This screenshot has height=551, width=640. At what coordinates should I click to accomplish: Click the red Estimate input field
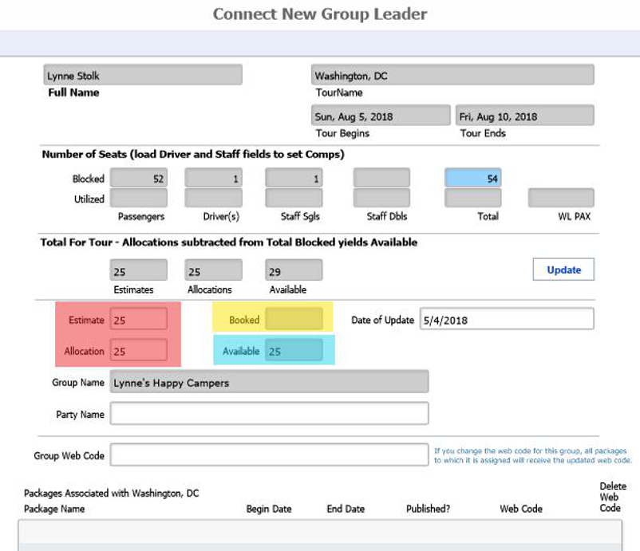coord(139,320)
